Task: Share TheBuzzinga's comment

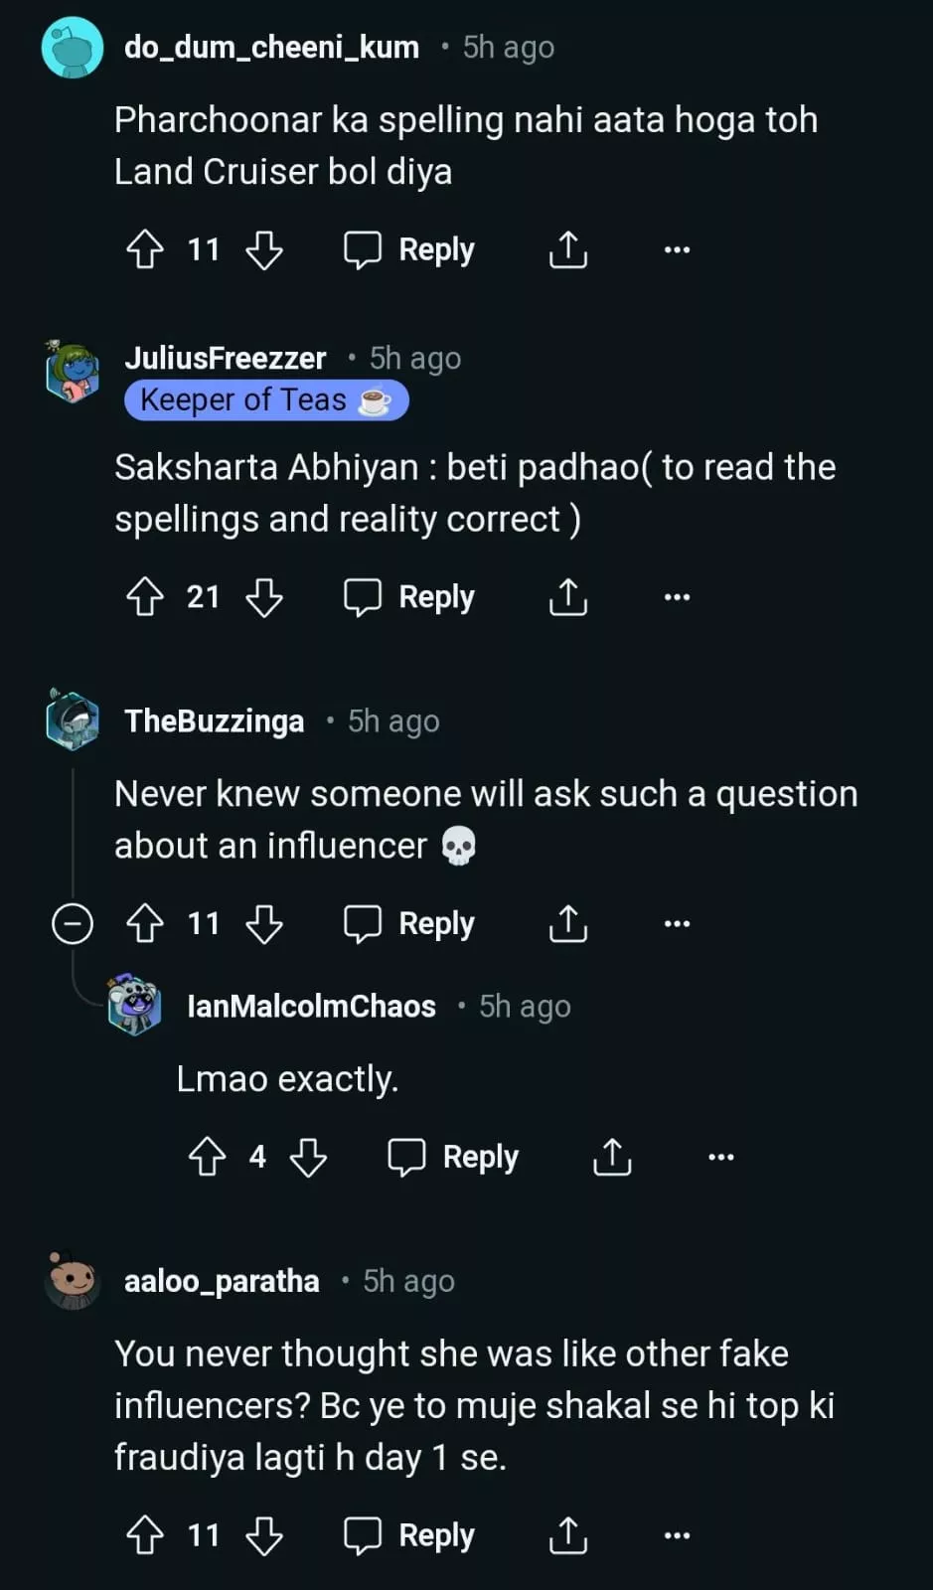Action: 568,923
